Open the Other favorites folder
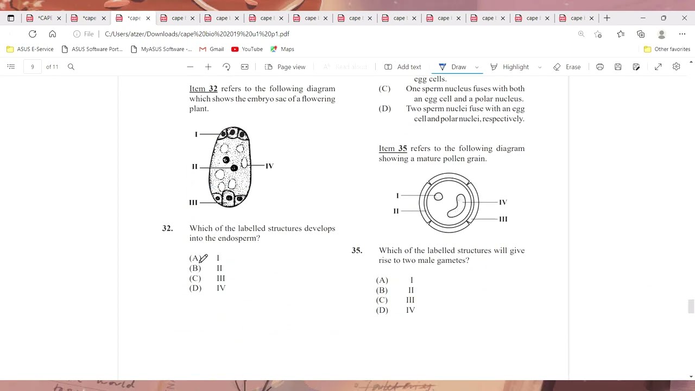This screenshot has height=391, width=695. [x=667, y=49]
